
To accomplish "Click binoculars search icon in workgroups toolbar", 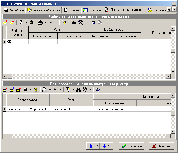I will (x=74, y=22).
